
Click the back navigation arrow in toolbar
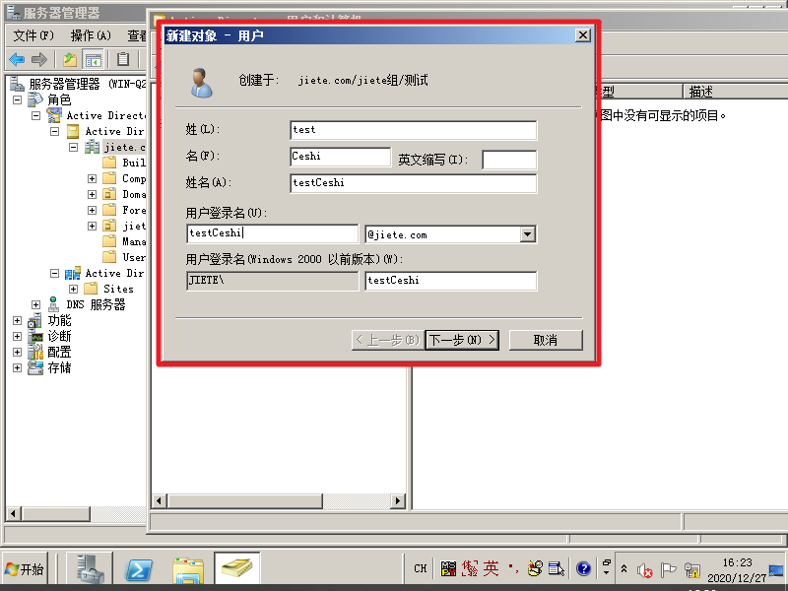15,59
